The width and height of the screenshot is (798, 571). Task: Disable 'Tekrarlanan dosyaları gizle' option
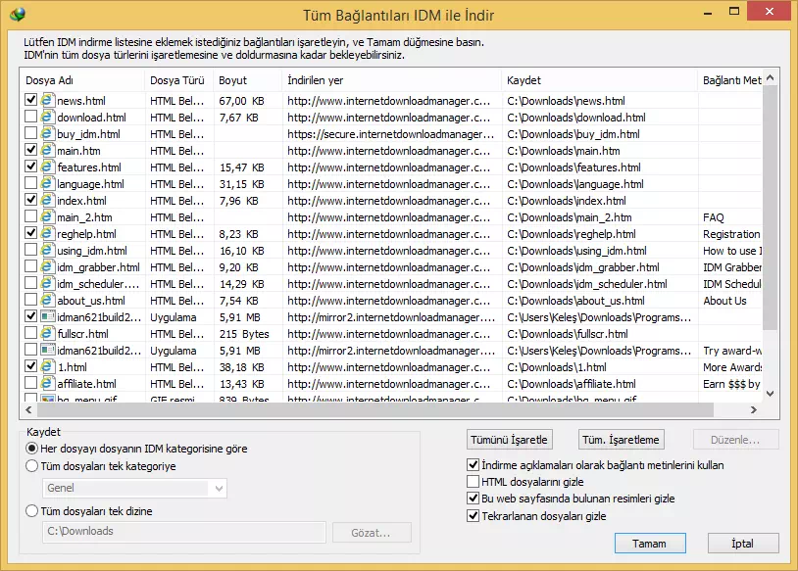473,516
